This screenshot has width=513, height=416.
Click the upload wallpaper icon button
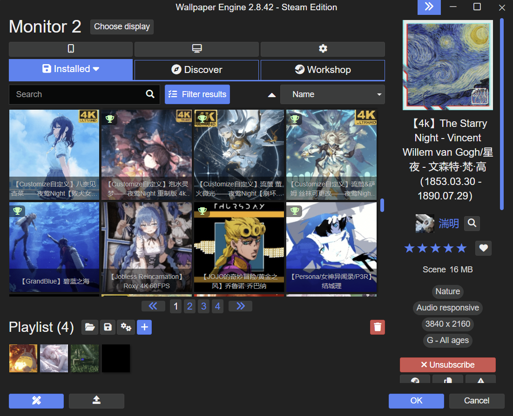coord(96,401)
